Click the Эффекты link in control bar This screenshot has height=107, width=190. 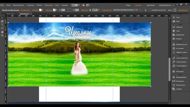(x=85, y=10)
